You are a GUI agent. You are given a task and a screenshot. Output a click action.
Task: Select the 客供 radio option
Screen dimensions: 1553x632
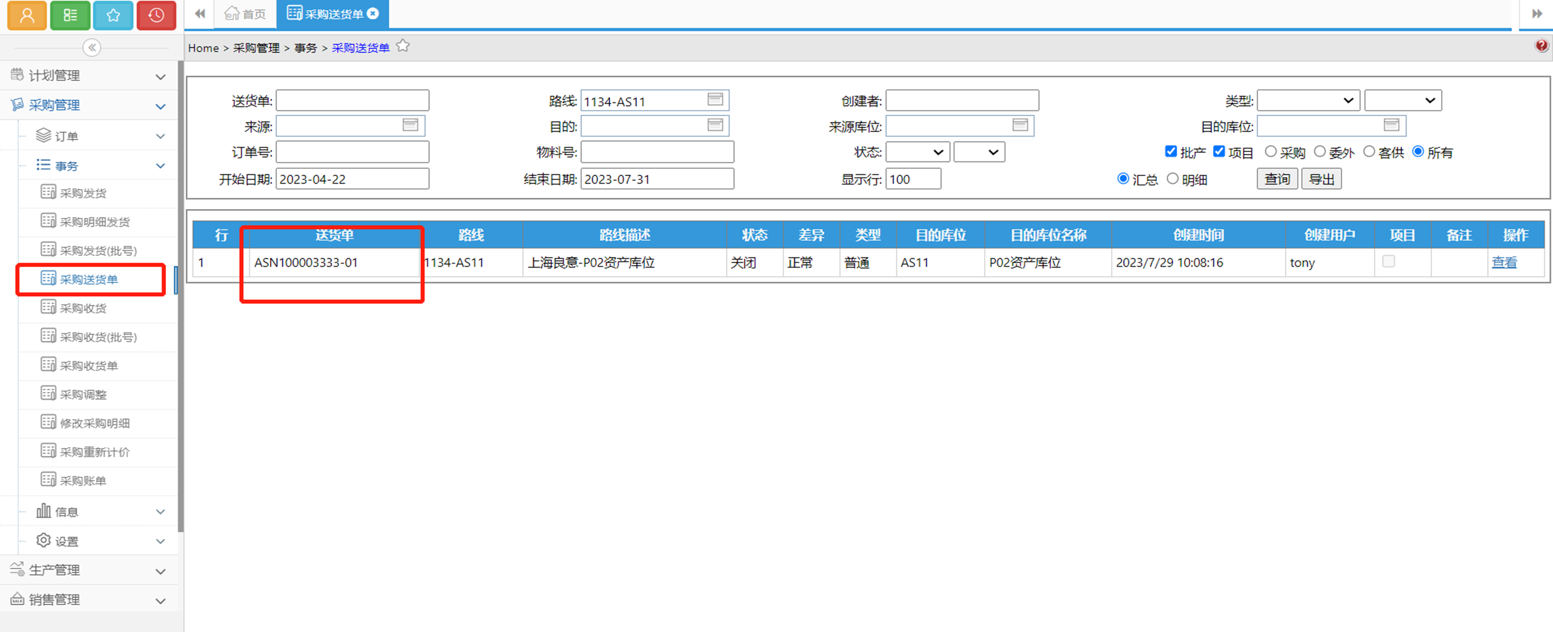pyautogui.click(x=1369, y=151)
